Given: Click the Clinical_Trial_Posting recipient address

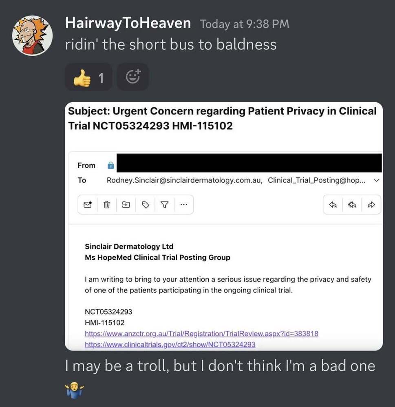Looking at the screenshot, I should coord(316,180).
